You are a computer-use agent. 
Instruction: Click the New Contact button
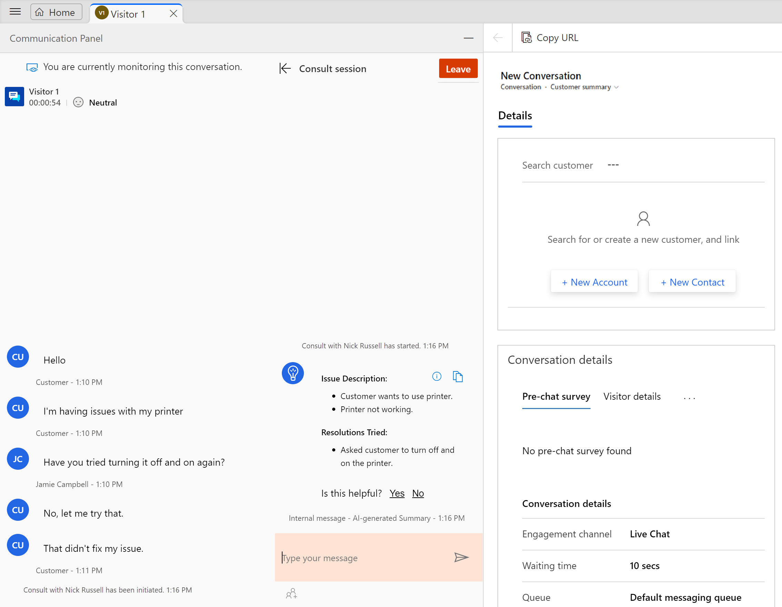[692, 281]
